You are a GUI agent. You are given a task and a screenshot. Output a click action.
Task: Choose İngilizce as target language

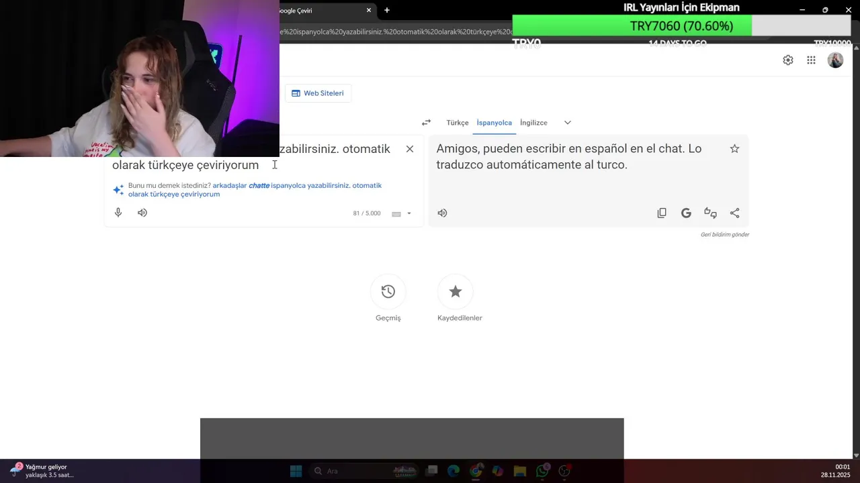(x=533, y=123)
